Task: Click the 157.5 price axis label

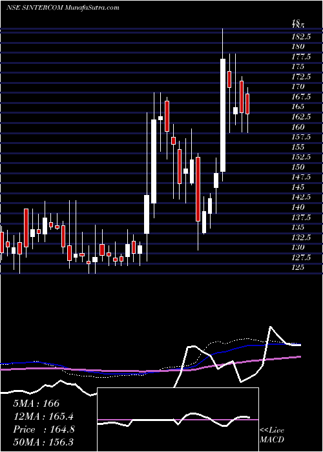Action: coord(302,137)
